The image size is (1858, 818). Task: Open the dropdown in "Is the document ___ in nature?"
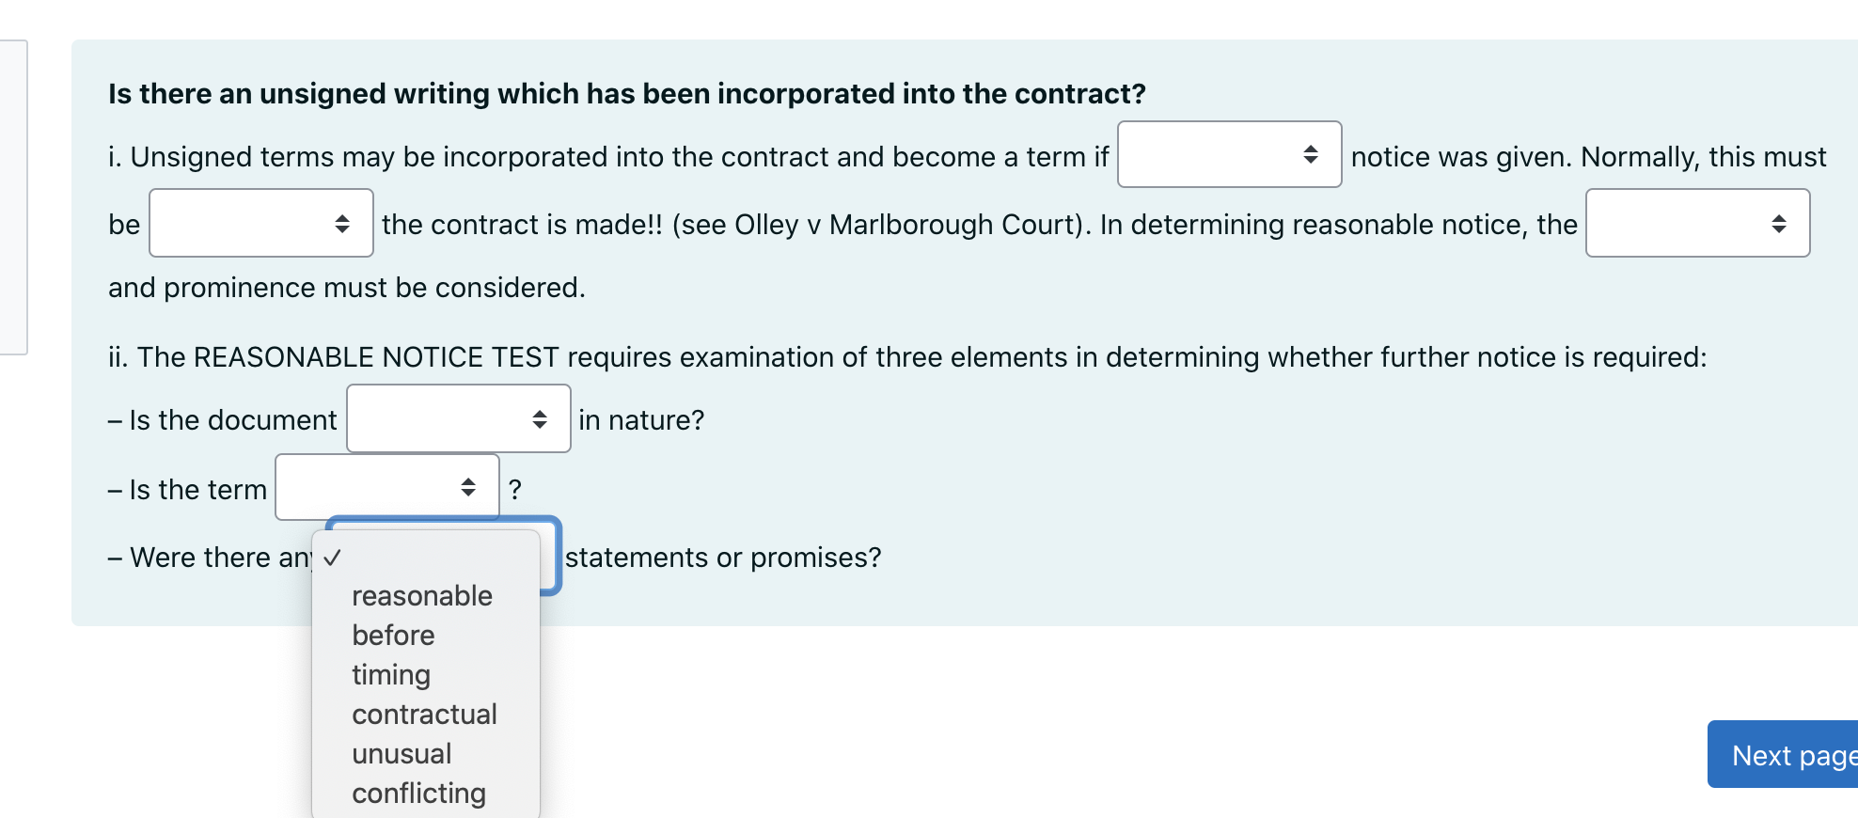pos(459,418)
